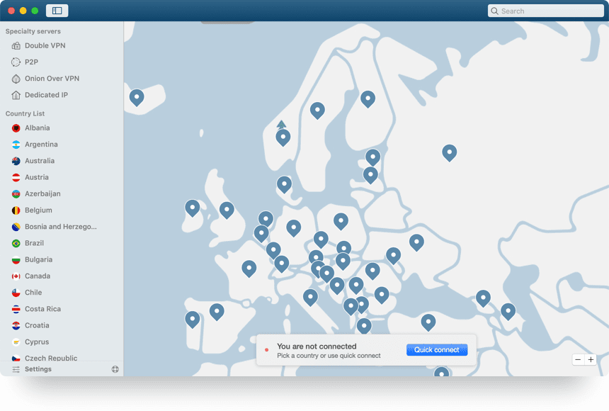
Task: Click the Brazil flag icon
Action: (x=16, y=244)
